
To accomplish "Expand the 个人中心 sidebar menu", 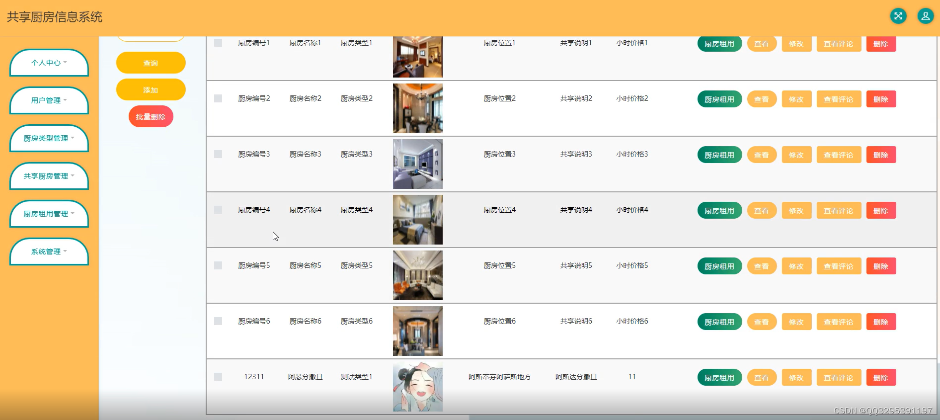I will point(49,63).
